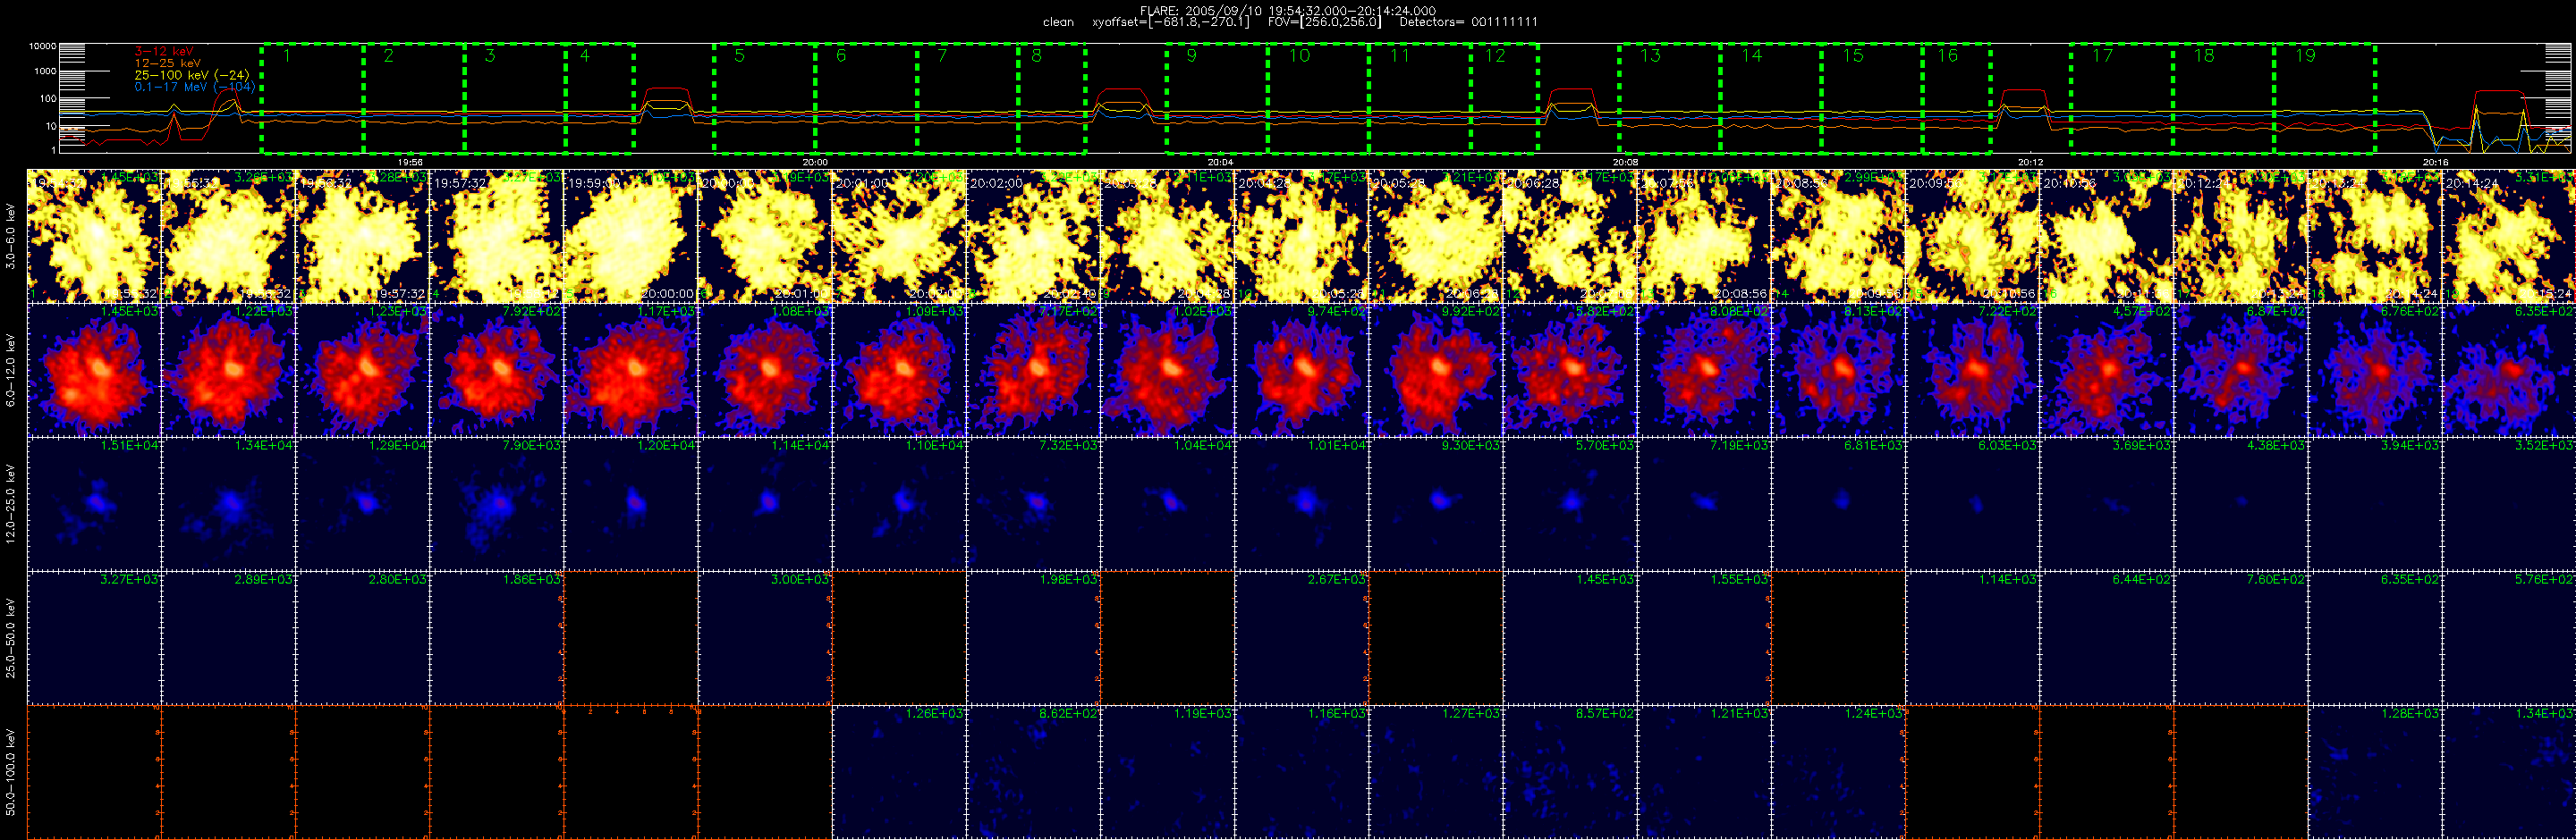Open the image panel peaked at 8.62E+02
The height and width of the screenshot is (840, 2576).
pyautogui.click(x=1033, y=772)
